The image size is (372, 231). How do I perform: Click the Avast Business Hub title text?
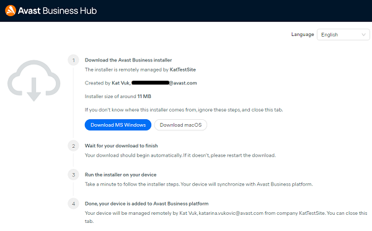click(58, 11)
